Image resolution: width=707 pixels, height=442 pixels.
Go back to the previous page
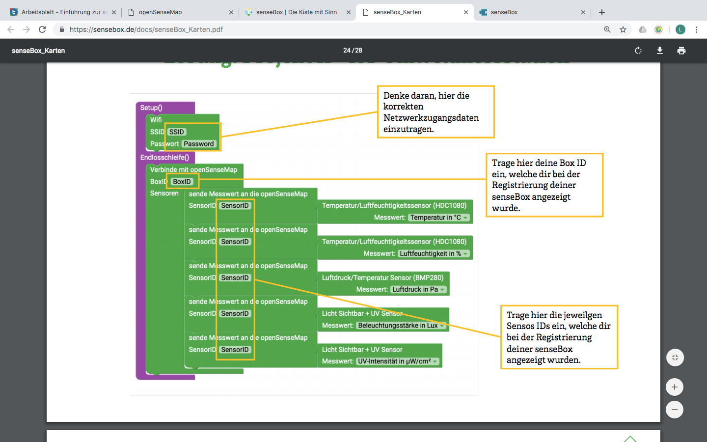coord(11,29)
